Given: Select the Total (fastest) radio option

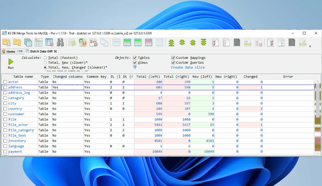Looking at the screenshot, I should [45, 58].
